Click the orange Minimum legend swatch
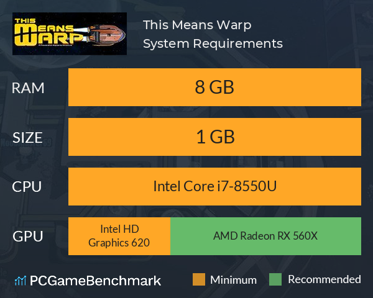 (199, 279)
